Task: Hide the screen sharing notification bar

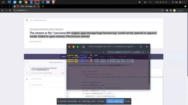Action: (127, 101)
